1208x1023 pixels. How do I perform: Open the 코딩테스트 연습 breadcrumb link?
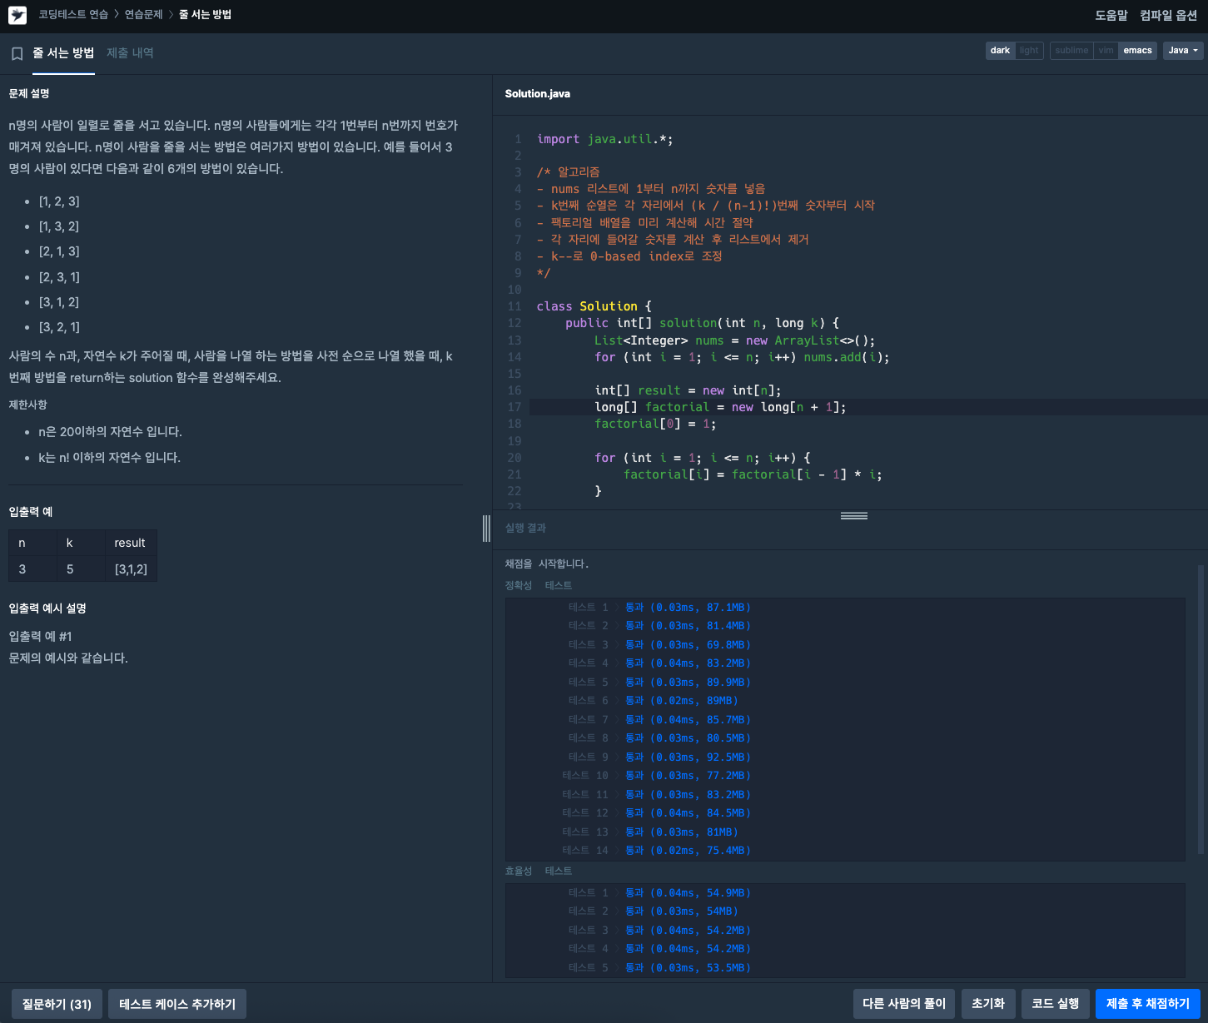click(x=73, y=15)
